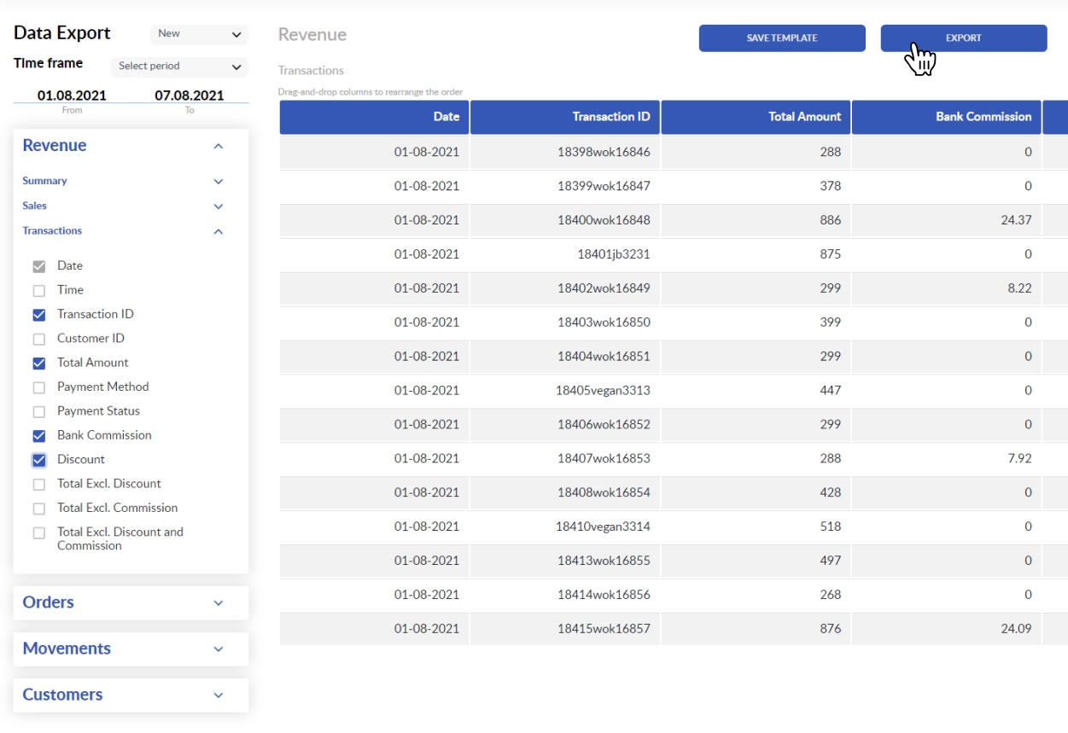
Task: Click total amount value 428
Action: (830, 492)
